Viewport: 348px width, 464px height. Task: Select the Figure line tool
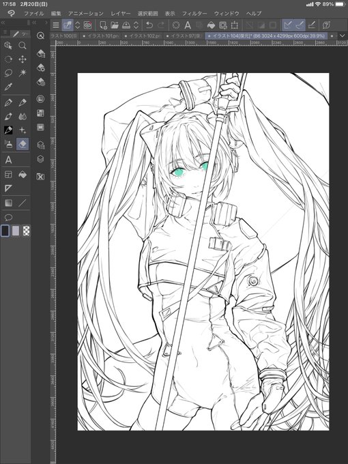tap(23, 203)
